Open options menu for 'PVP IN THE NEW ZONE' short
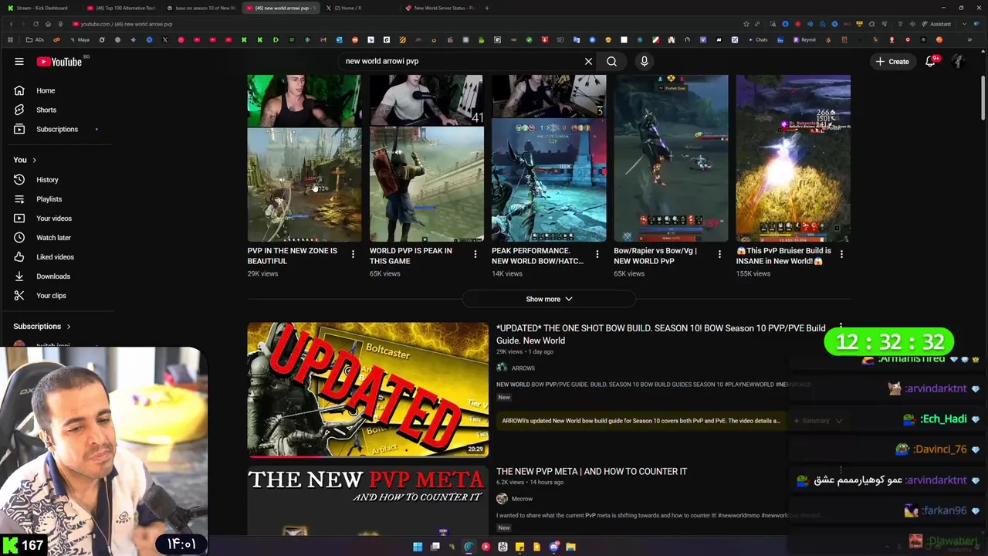The image size is (988, 556). (x=353, y=254)
